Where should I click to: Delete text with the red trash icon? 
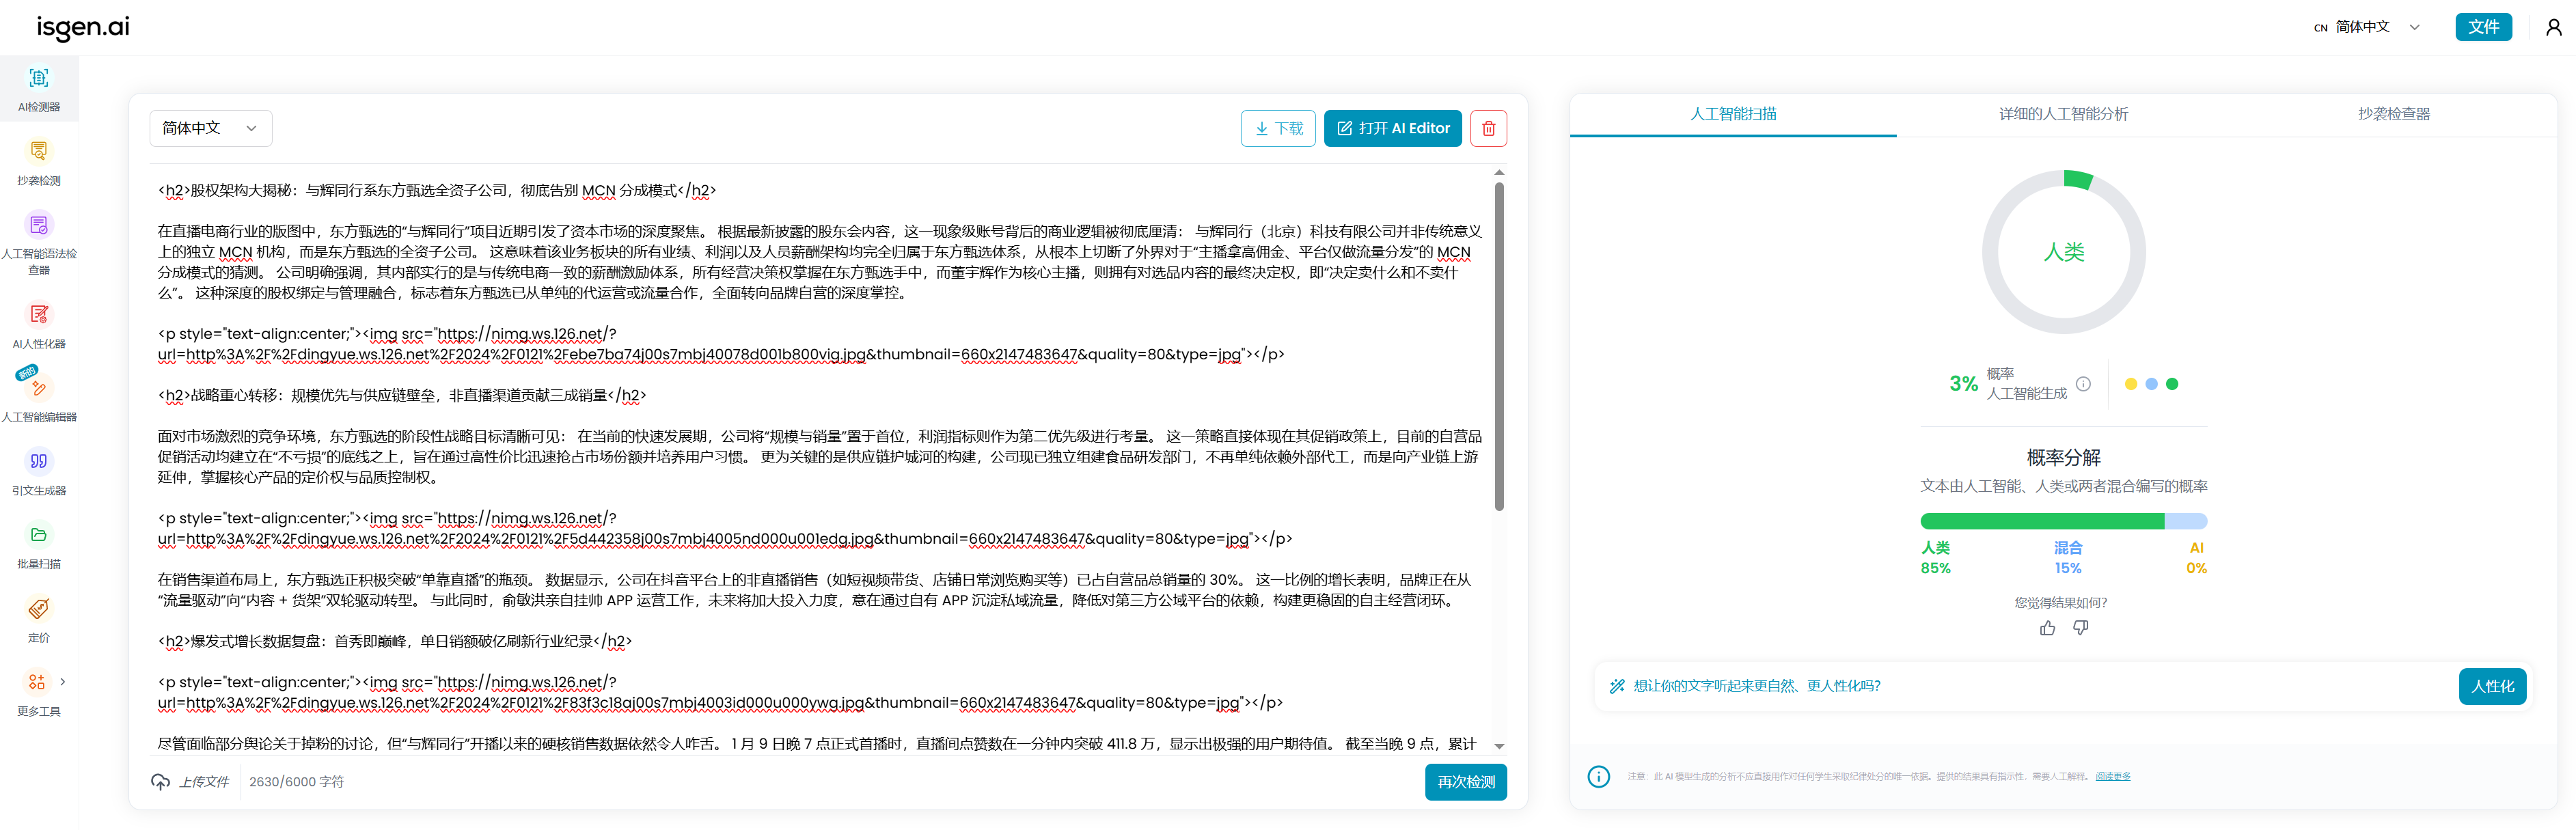click(1488, 128)
